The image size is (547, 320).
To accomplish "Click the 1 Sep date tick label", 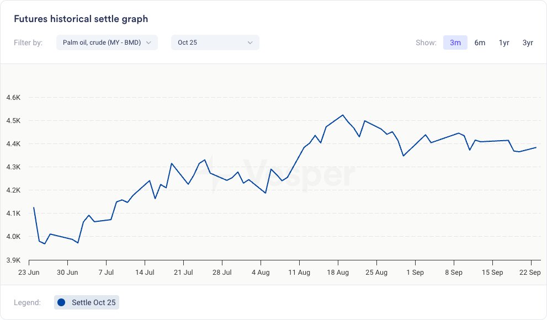I will pyautogui.click(x=415, y=272).
